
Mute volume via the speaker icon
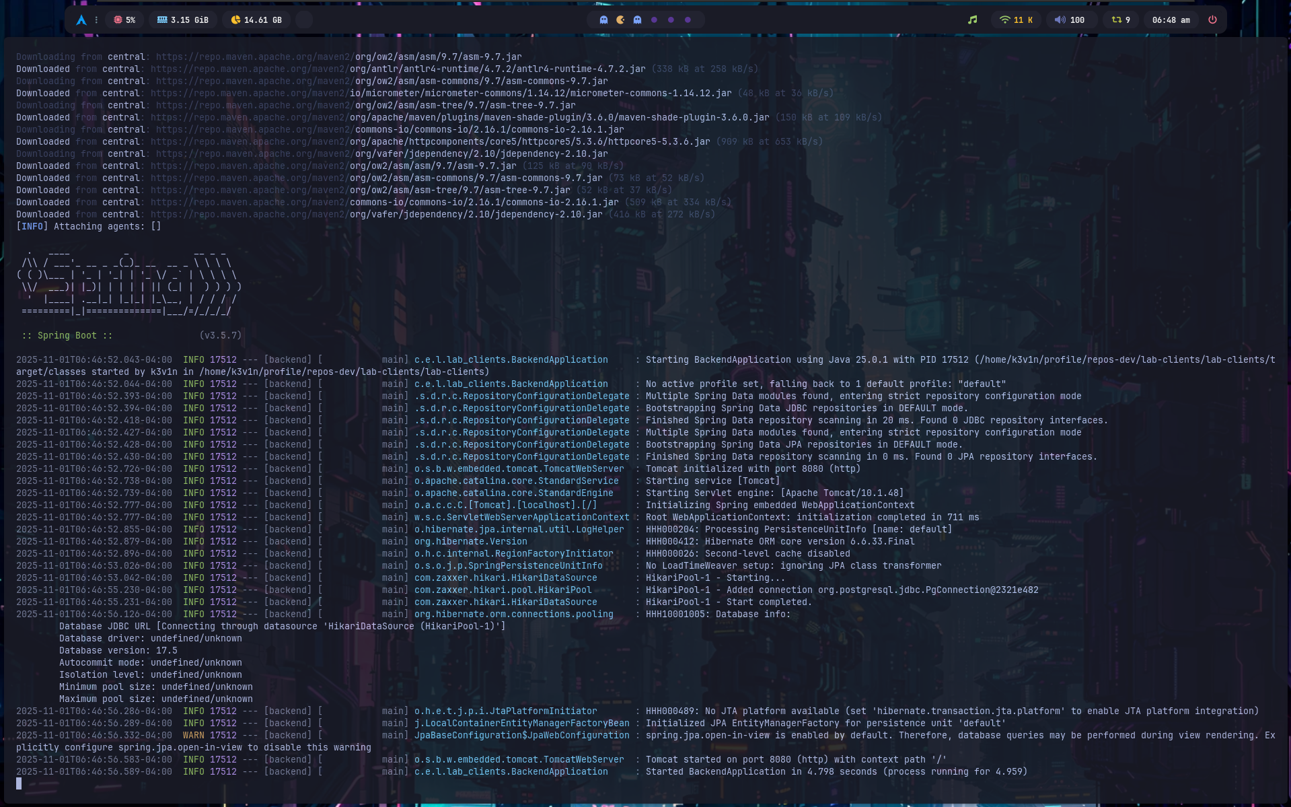[1060, 20]
